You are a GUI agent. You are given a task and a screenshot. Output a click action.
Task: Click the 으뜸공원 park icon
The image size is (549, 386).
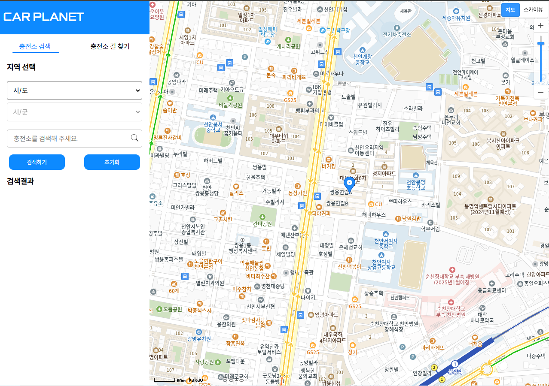[x=159, y=309]
